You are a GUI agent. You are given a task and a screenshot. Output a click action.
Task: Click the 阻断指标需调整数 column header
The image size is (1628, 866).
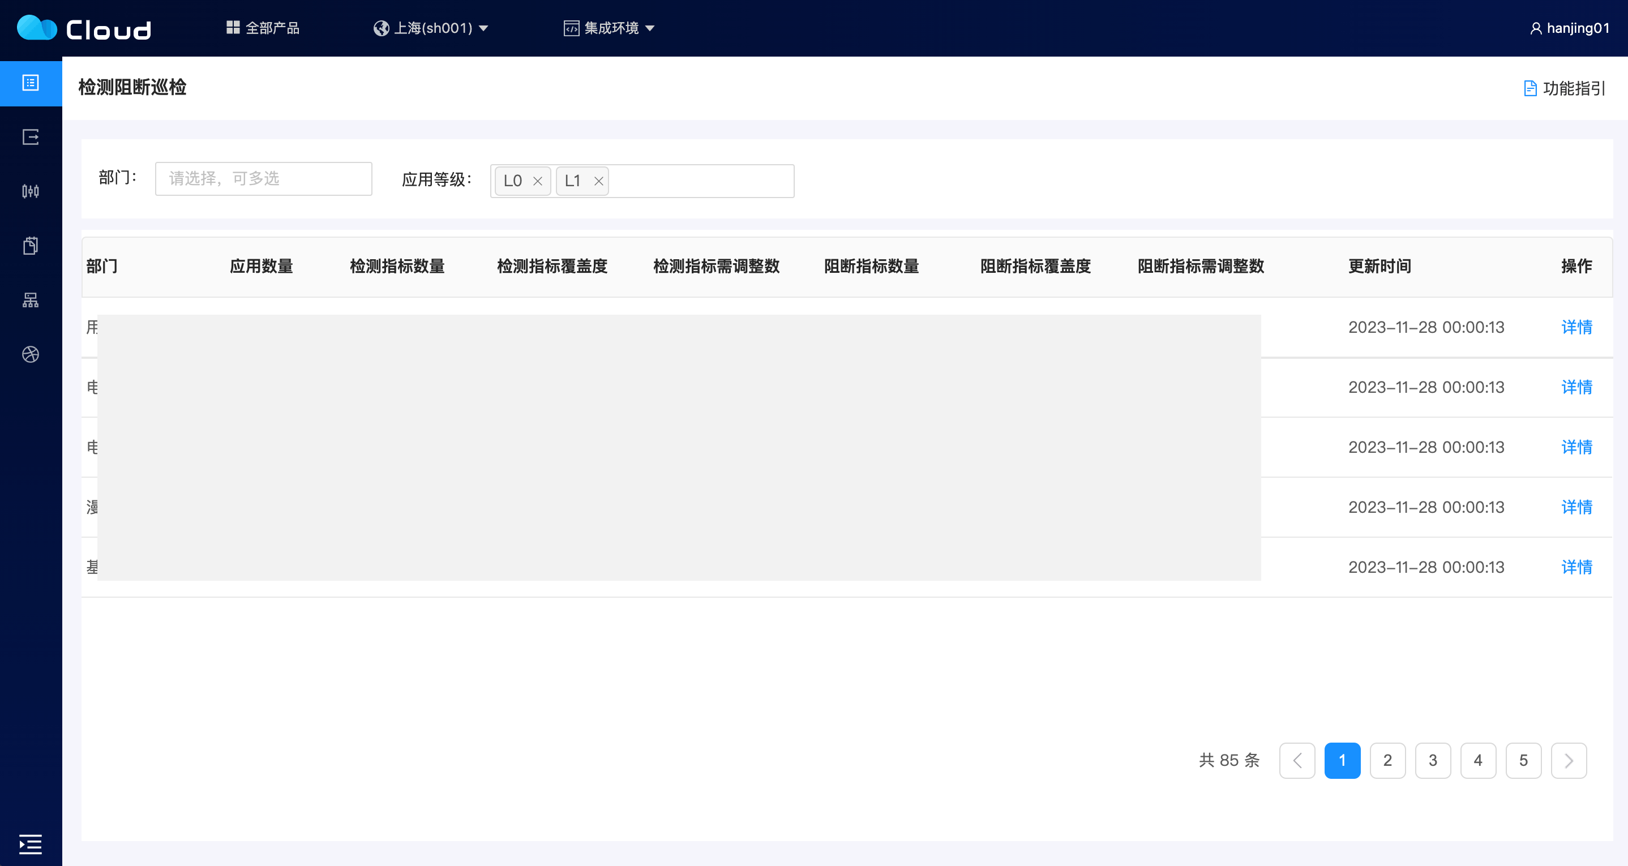(x=1201, y=266)
